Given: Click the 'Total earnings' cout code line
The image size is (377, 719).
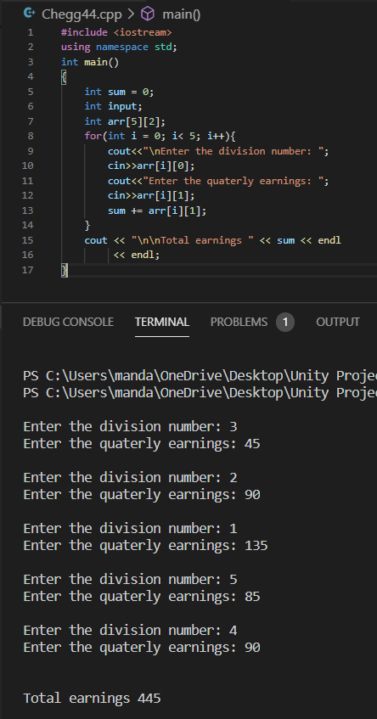Looking at the screenshot, I should pyautogui.click(x=213, y=240).
